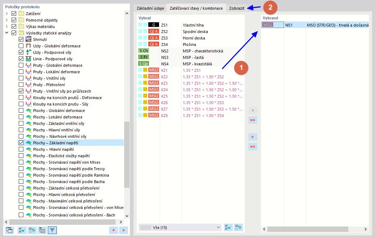Uncheck the Shrnutí checkbox

tap(21, 39)
